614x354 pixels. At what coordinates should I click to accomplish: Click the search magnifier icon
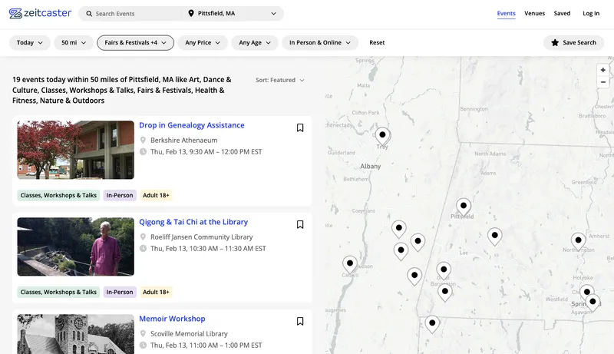[88, 14]
